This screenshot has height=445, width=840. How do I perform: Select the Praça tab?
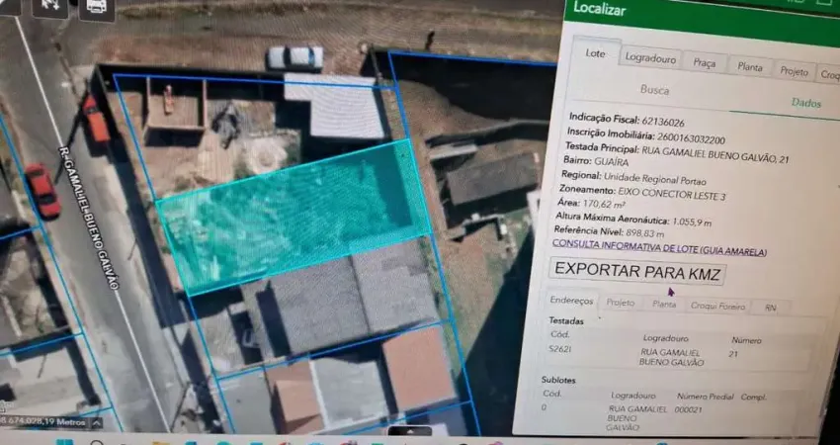click(704, 63)
